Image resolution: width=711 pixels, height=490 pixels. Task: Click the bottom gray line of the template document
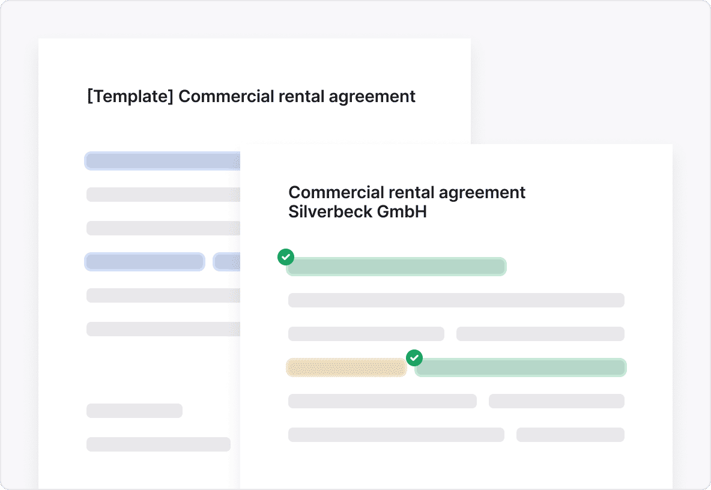(158, 444)
